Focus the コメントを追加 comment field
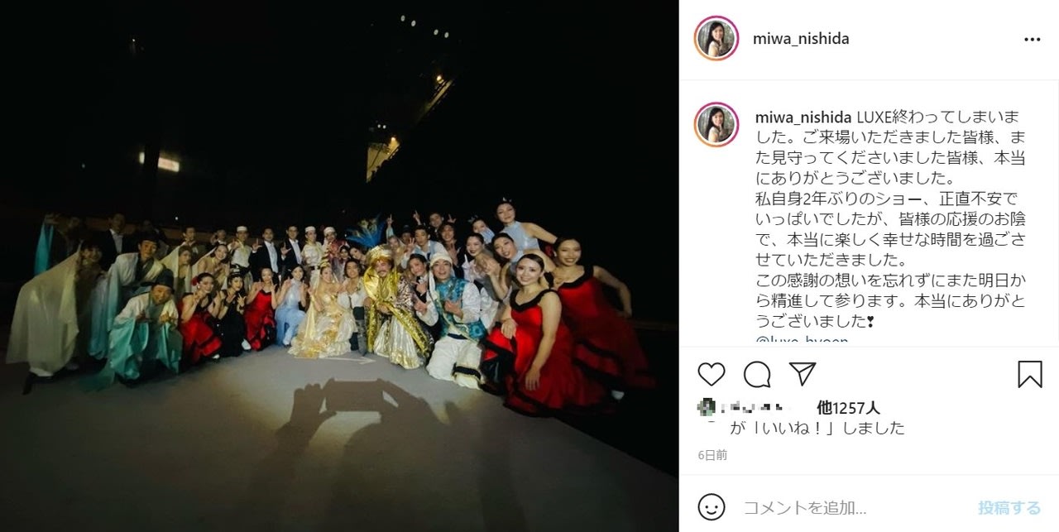 (x=852, y=507)
